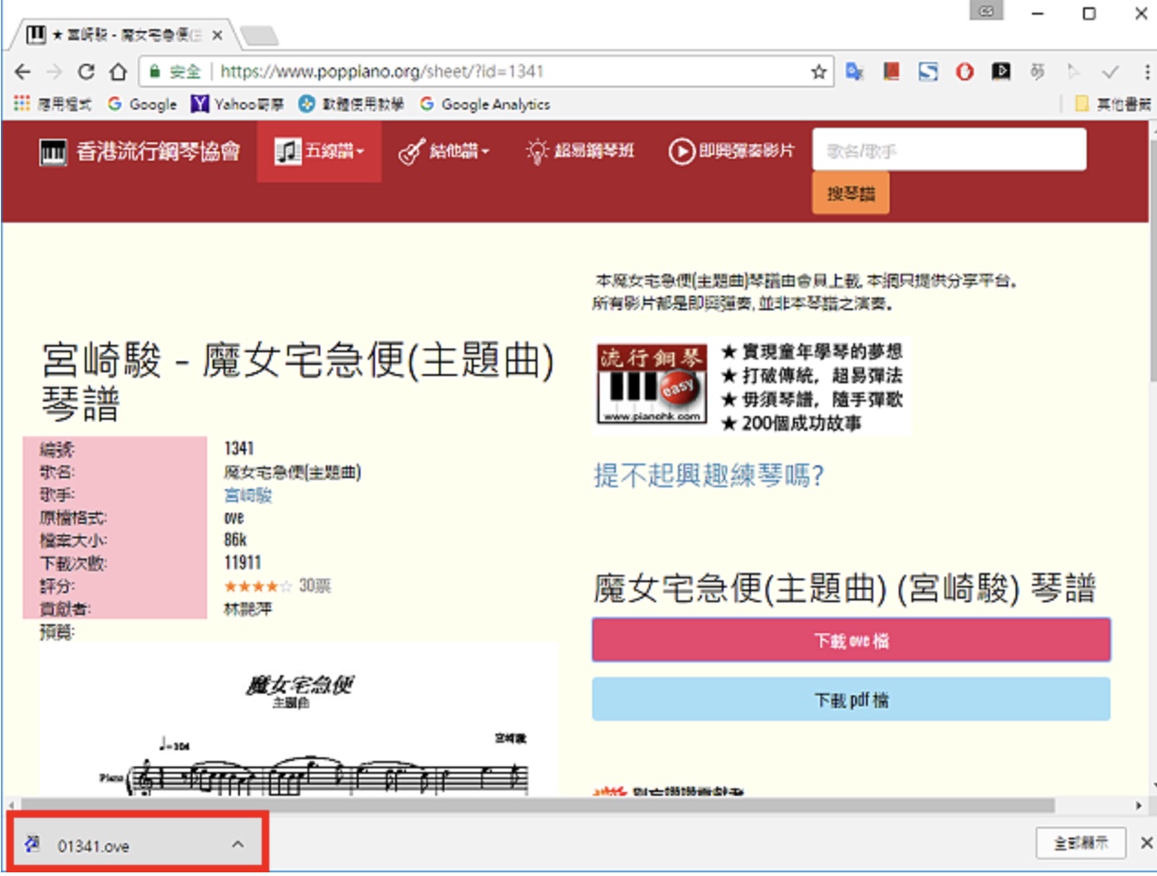Expand the 01341.ove download options chevron
Image resolution: width=1157 pixels, height=876 pixels.
237,845
